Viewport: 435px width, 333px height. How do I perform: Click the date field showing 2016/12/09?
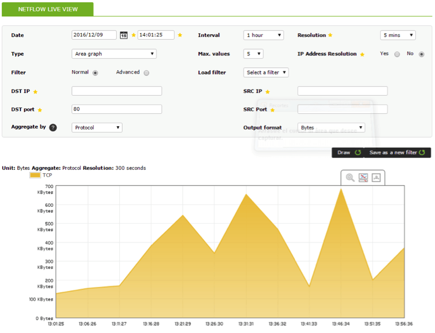click(94, 35)
